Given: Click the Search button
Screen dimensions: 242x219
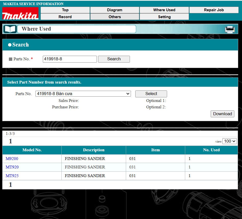Looking at the screenshot, I should pyautogui.click(x=114, y=59).
